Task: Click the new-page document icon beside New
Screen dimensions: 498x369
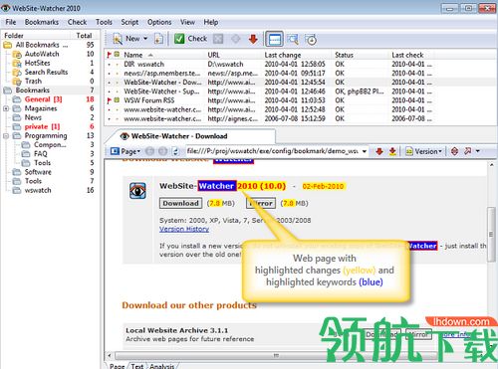Action: (x=158, y=39)
